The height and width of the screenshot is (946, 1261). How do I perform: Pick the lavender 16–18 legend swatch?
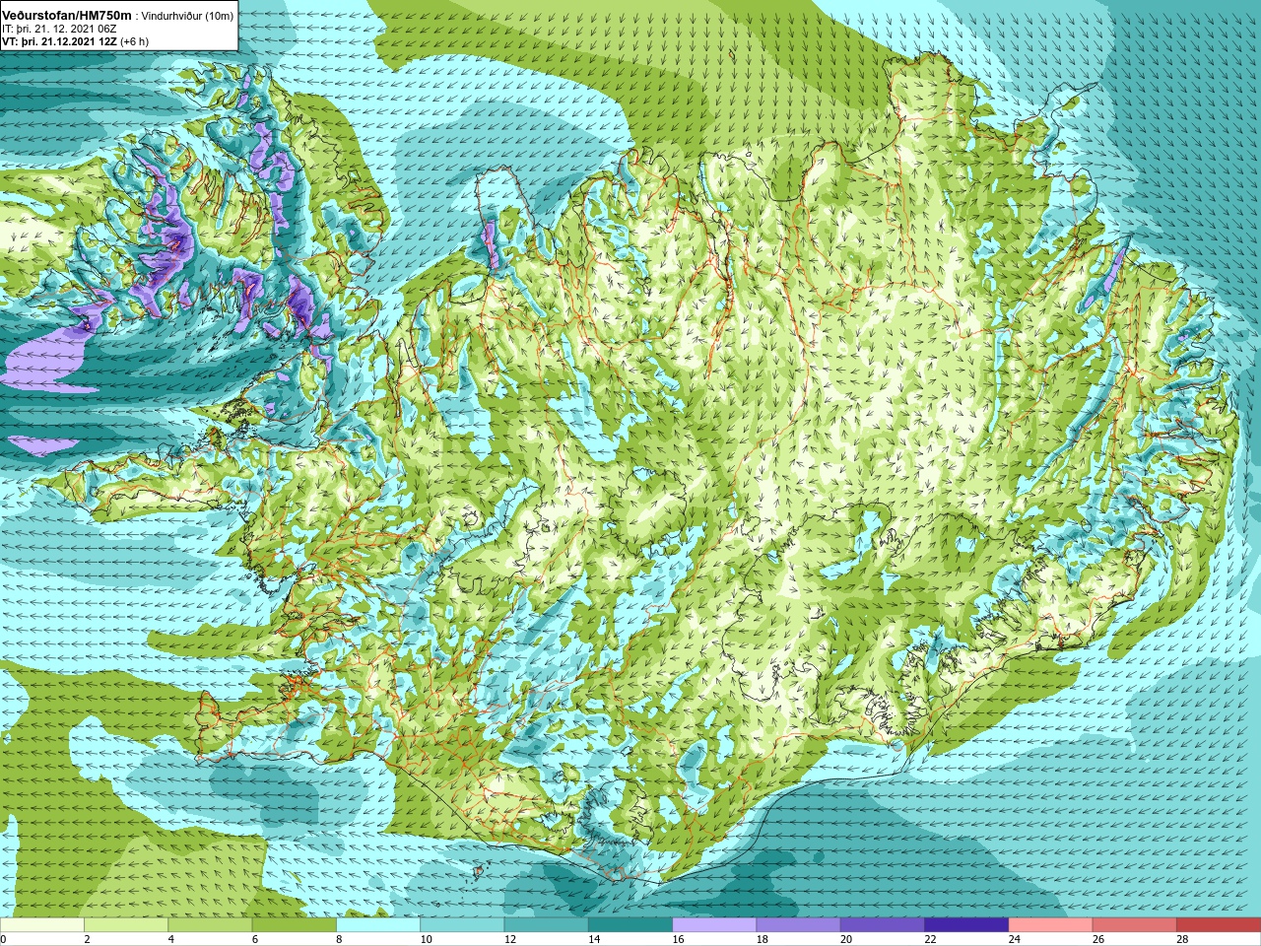714,925
